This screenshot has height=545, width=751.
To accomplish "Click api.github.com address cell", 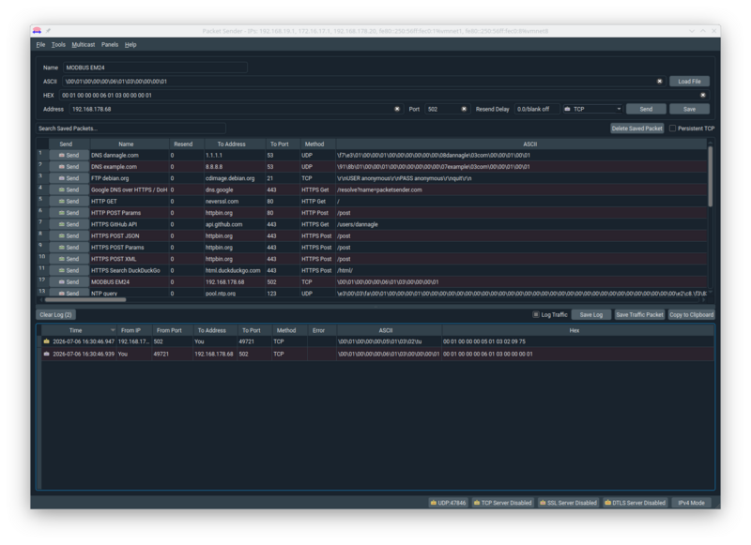I will (235, 224).
